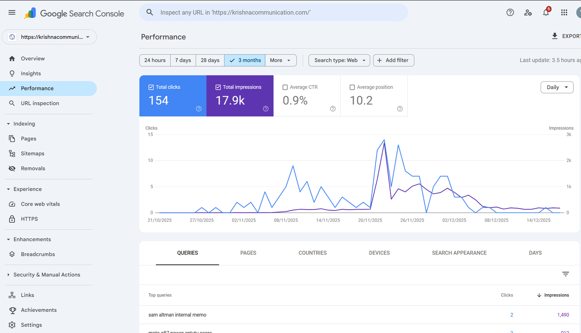Enable the Average position checkbox
This screenshot has height=333, width=581.
[x=352, y=87]
